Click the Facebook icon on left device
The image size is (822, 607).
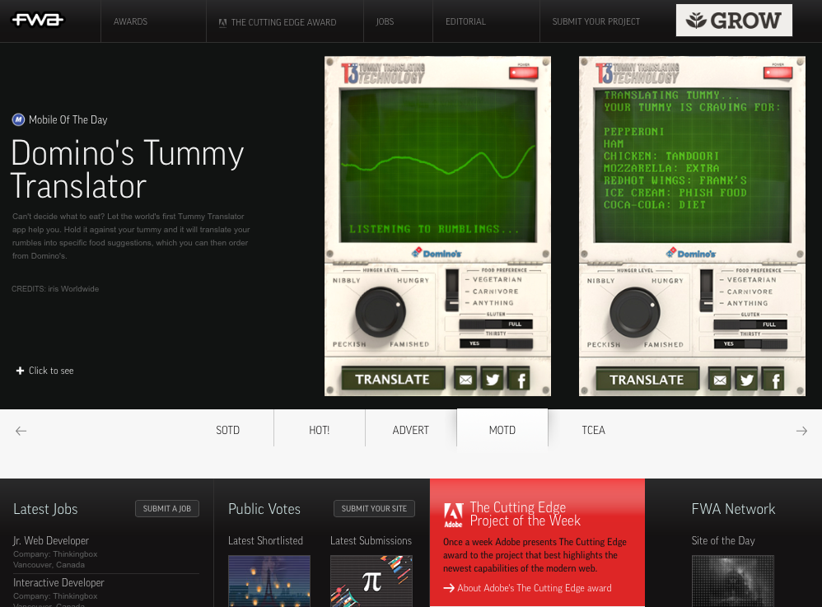[521, 380]
